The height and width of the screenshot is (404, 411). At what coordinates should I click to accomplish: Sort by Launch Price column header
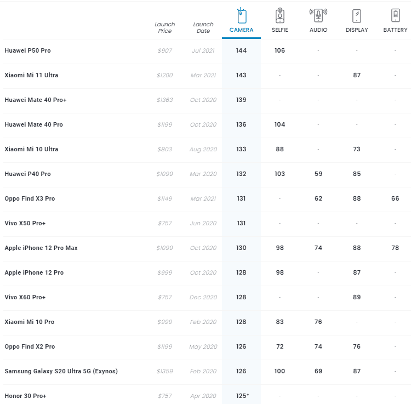(164, 27)
